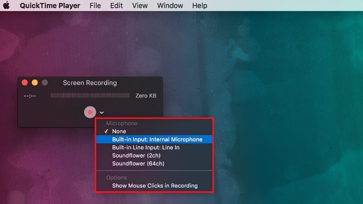Minimize the Screen Recording window
363x204 pixels.
pos(35,83)
